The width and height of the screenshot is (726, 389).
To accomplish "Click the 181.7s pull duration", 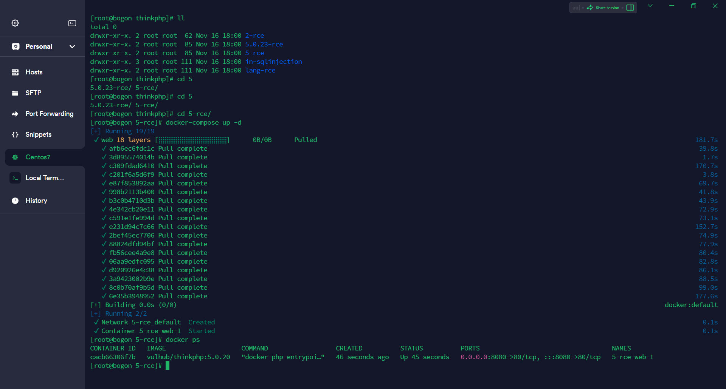I will 706,140.
